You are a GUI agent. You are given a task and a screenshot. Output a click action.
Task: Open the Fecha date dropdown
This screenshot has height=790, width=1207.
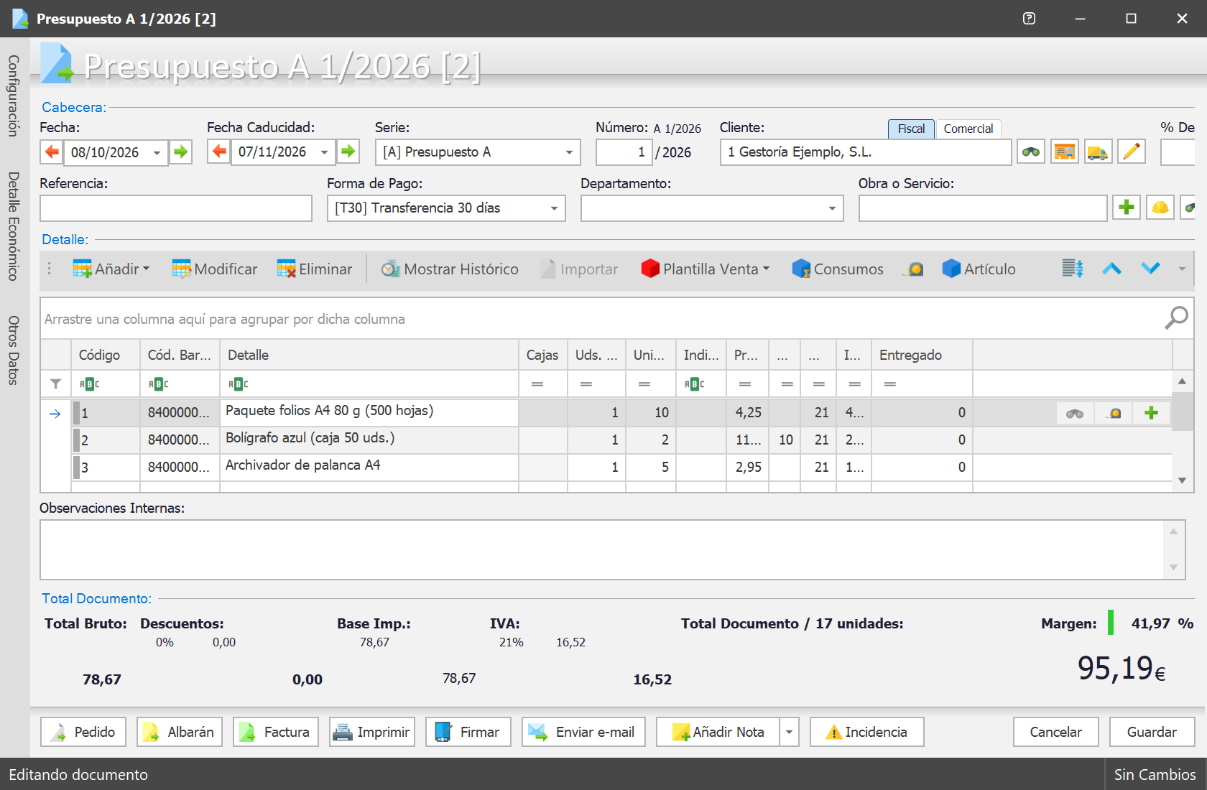click(157, 152)
